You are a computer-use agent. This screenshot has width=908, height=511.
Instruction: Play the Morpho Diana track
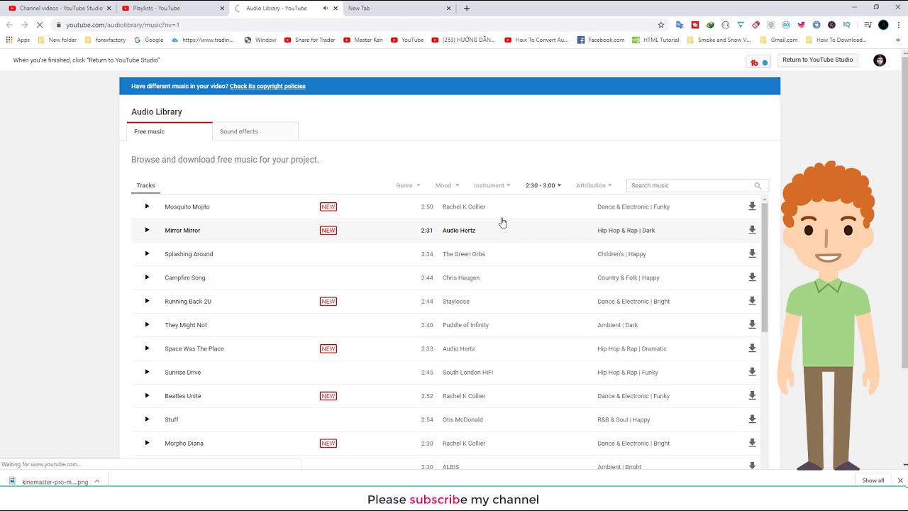click(x=147, y=443)
